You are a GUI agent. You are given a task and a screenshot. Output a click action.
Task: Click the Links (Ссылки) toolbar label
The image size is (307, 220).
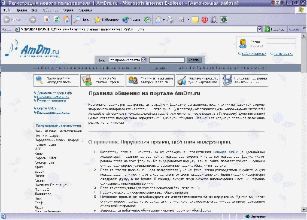pos(294,29)
